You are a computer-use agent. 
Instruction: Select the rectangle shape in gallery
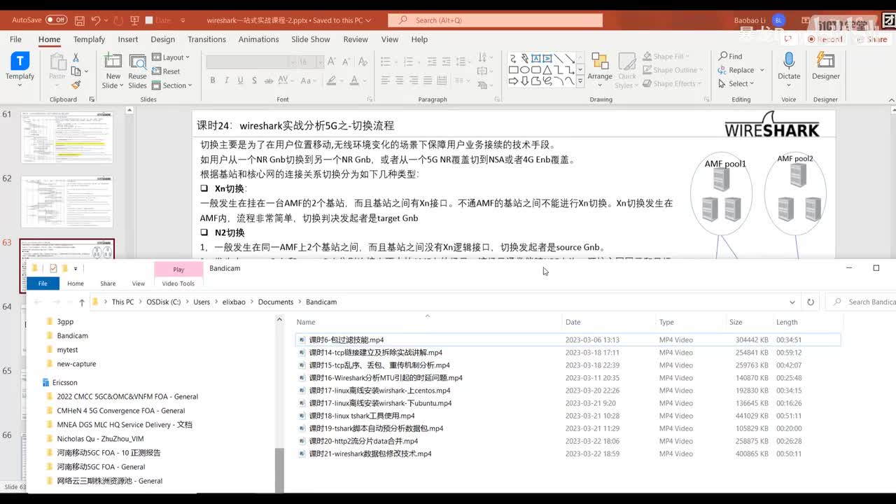coord(514,70)
